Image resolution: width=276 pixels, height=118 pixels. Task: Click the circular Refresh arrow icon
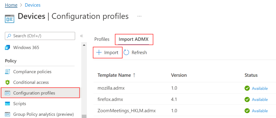coord(126,53)
